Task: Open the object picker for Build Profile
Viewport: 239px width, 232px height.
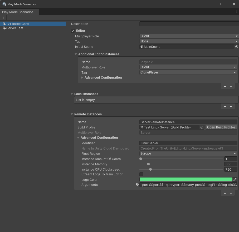Action: (x=202, y=127)
